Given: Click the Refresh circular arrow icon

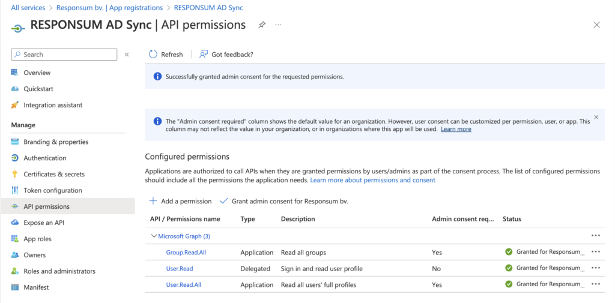Looking at the screenshot, I should (x=153, y=55).
